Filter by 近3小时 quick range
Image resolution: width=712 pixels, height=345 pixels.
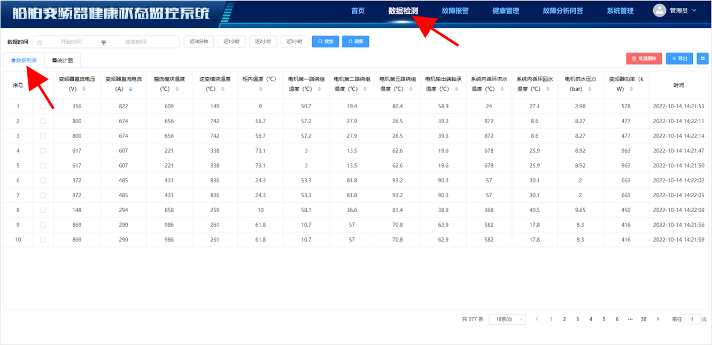(295, 42)
